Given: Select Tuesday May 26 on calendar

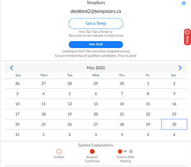Looking at the screenshot, I should pyautogui.click(x=70, y=124).
